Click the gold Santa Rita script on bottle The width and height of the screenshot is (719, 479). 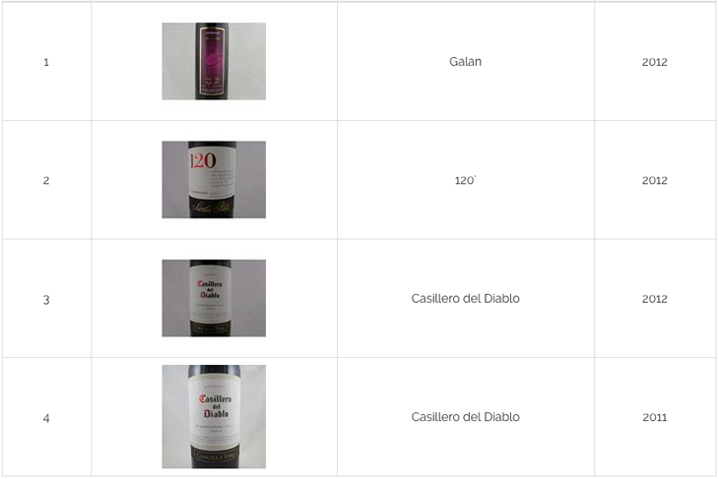coord(211,208)
